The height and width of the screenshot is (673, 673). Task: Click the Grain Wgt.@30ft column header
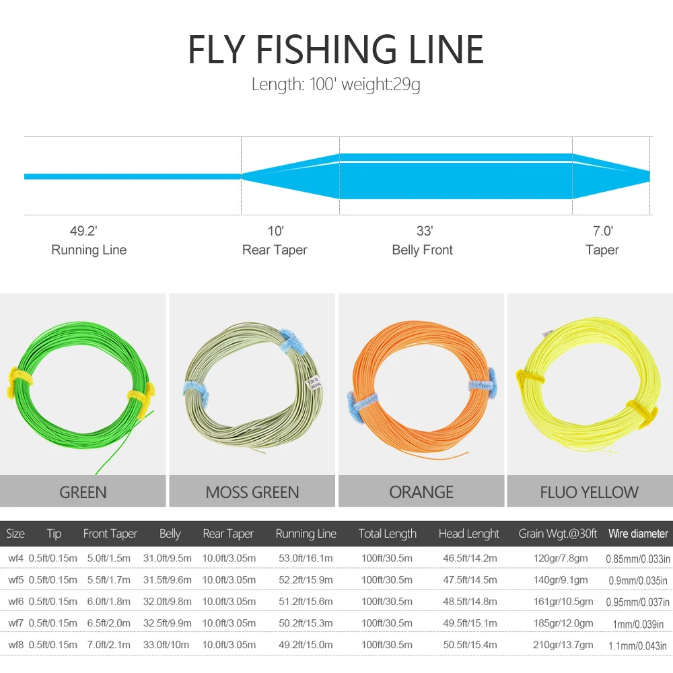pos(558,534)
